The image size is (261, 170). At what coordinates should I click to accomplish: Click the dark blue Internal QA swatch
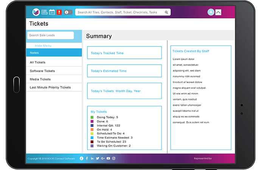(x=92, y=125)
